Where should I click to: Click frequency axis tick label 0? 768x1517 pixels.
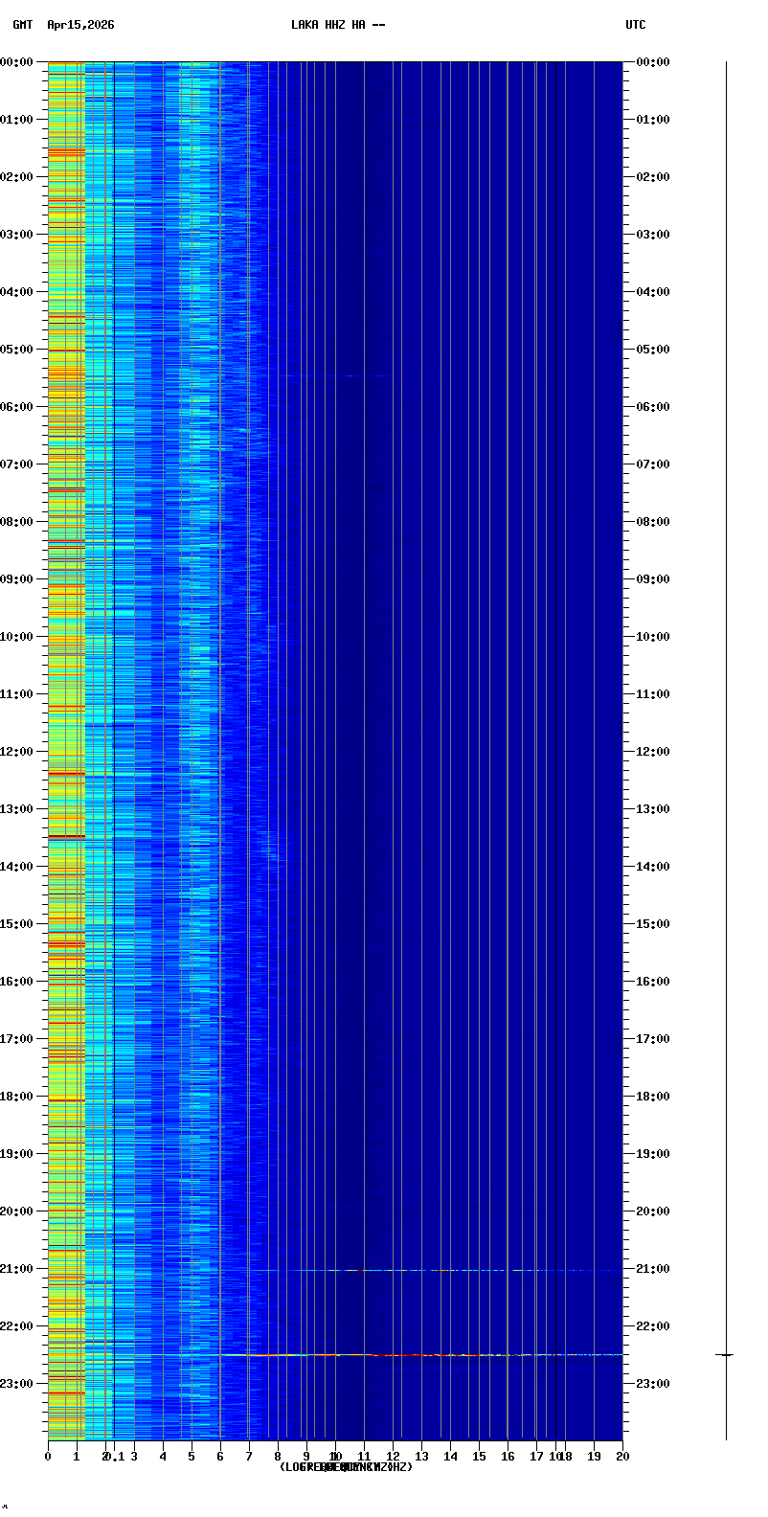48,1457
